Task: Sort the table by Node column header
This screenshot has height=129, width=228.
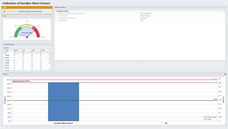Action: [x=9, y=50]
